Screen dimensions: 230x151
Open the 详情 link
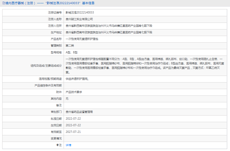[68, 145]
